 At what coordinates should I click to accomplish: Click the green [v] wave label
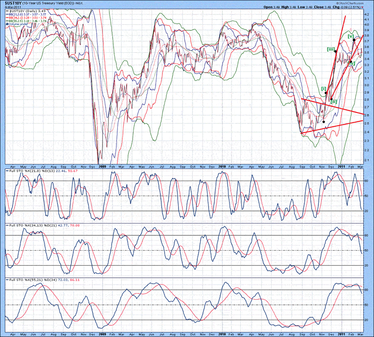(x=350, y=36)
